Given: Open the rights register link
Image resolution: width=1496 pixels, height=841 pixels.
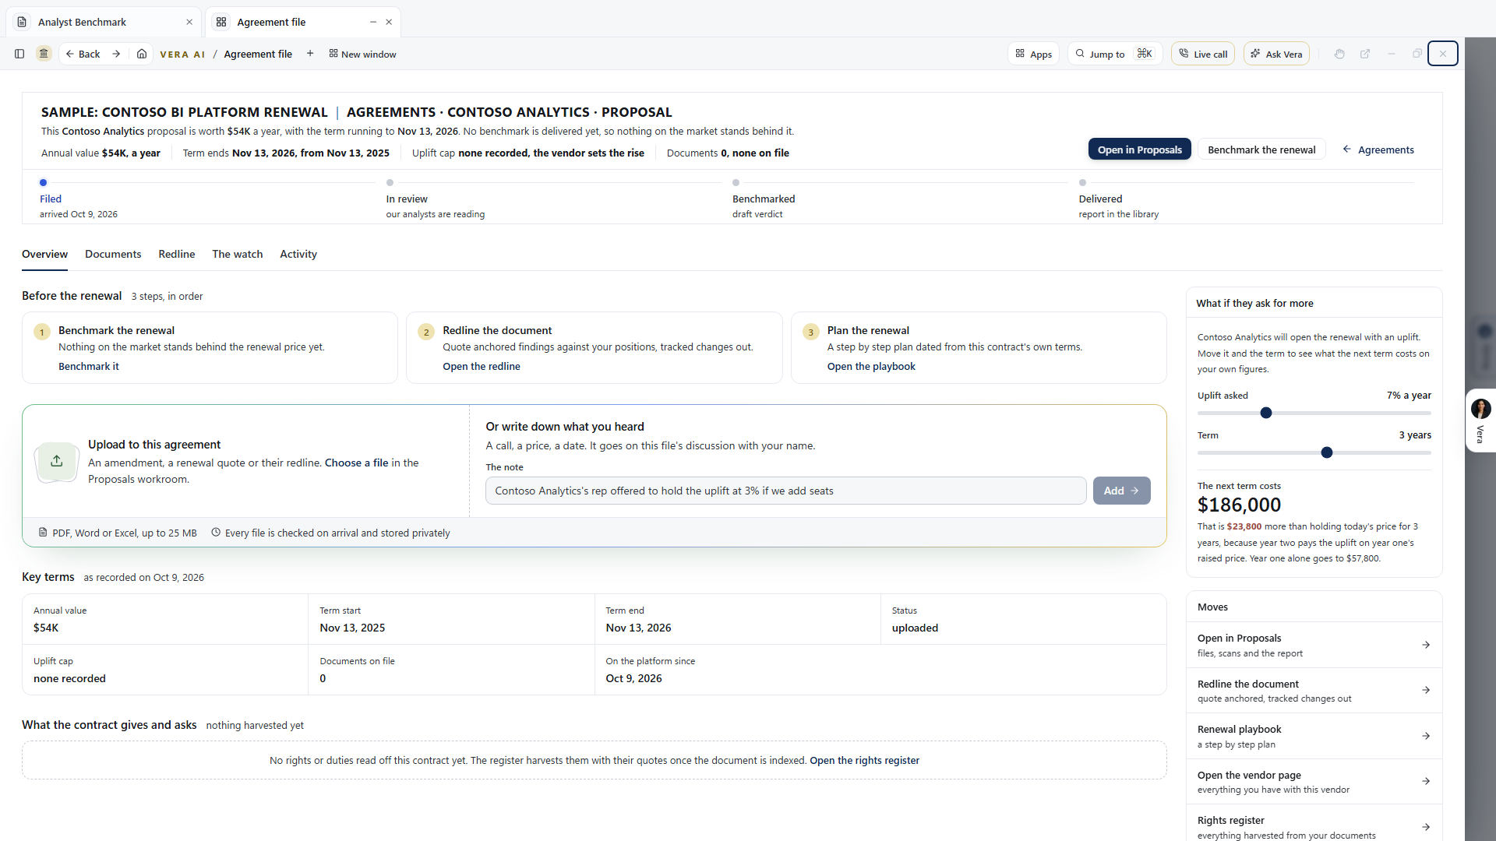Looking at the screenshot, I should (x=864, y=760).
